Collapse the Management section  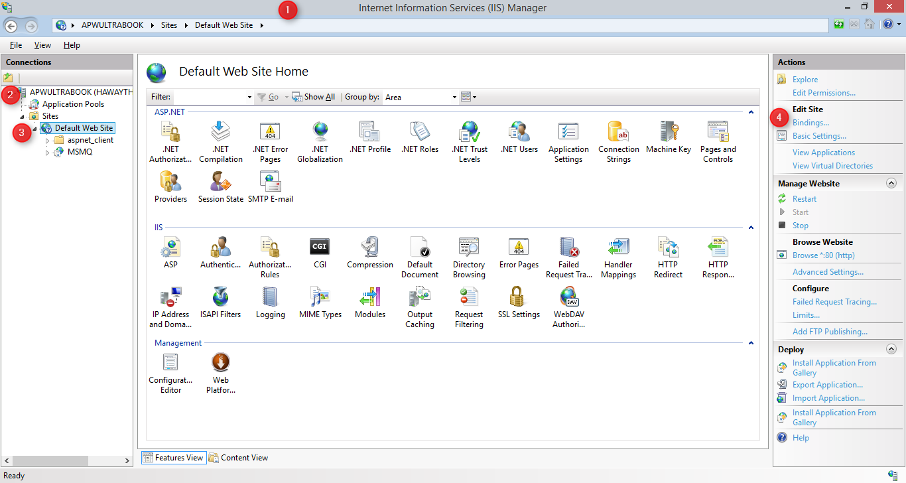click(751, 343)
